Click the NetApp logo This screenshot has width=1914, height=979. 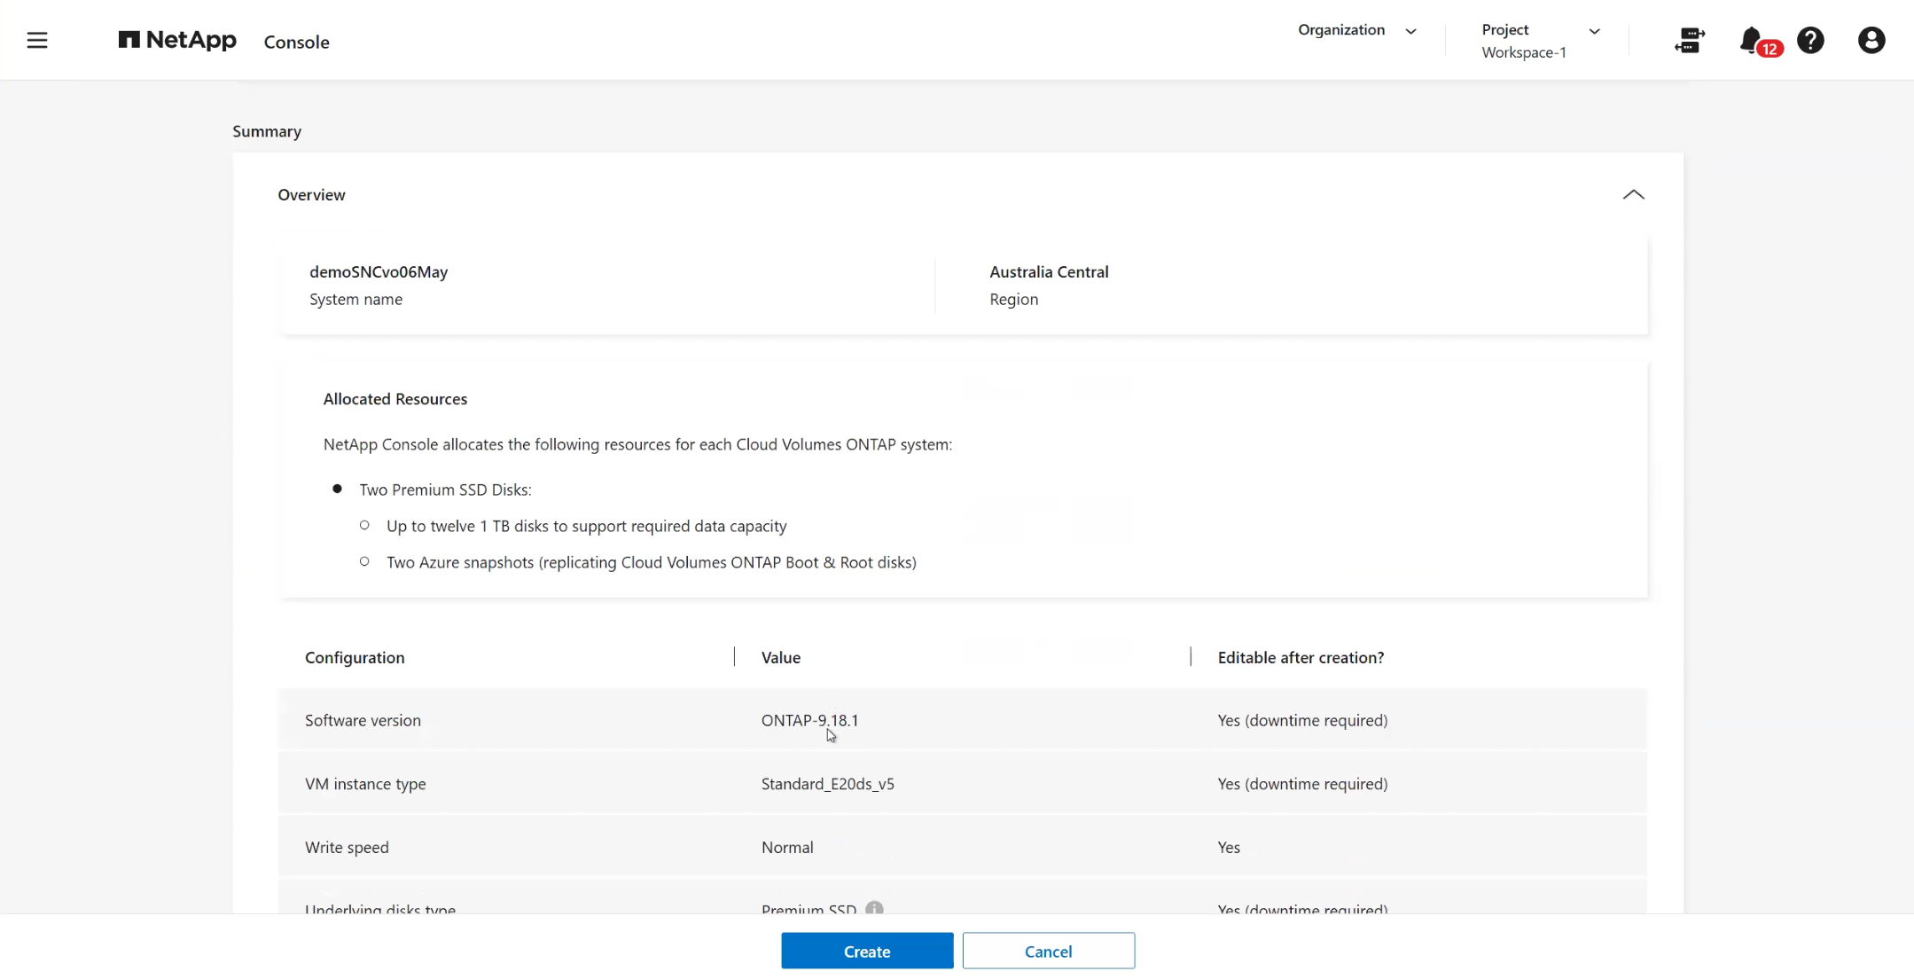pyautogui.click(x=177, y=41)
